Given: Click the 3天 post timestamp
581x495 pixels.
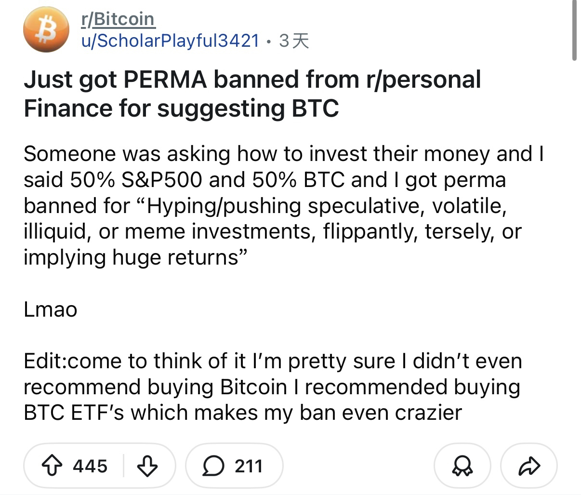Looking at the screenshot, I should 294,41.
